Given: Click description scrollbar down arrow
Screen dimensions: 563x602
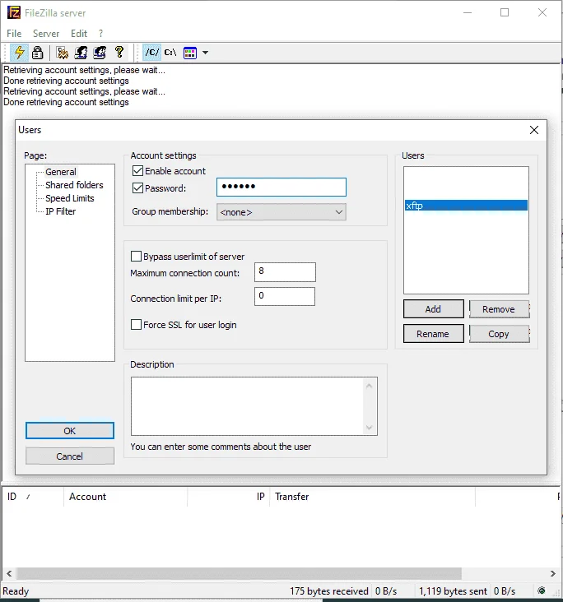Looking at the screenshot, I should 369,428.
